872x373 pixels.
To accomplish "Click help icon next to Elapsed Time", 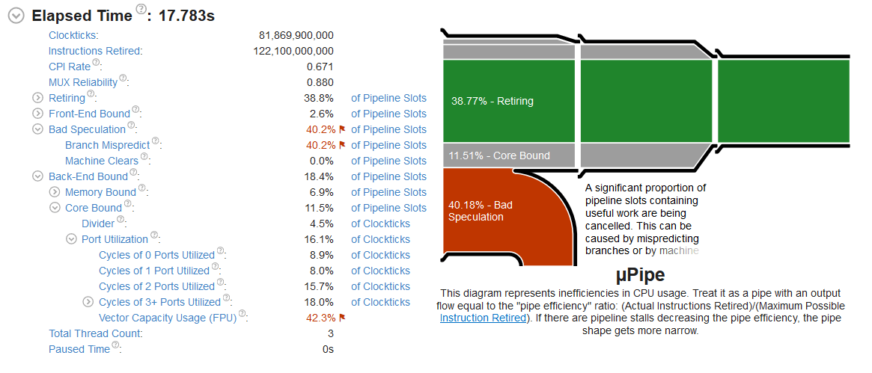I will pos(141,10).
